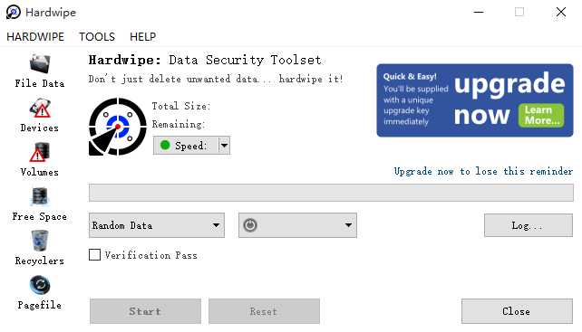Click the Log... button

point(529,225)
